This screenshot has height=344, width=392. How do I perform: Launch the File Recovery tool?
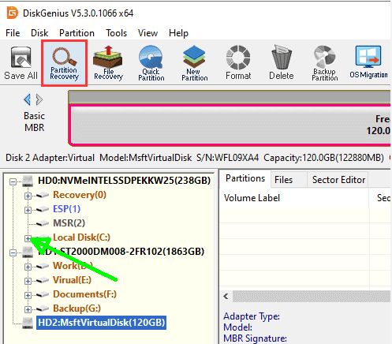(108, 63)
